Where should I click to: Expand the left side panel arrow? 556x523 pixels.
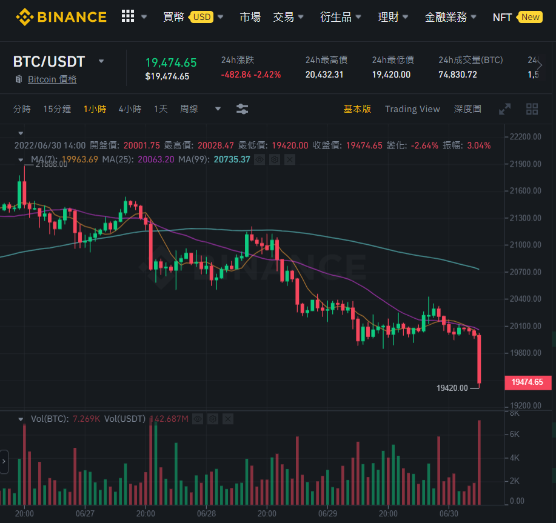[4, 461]
